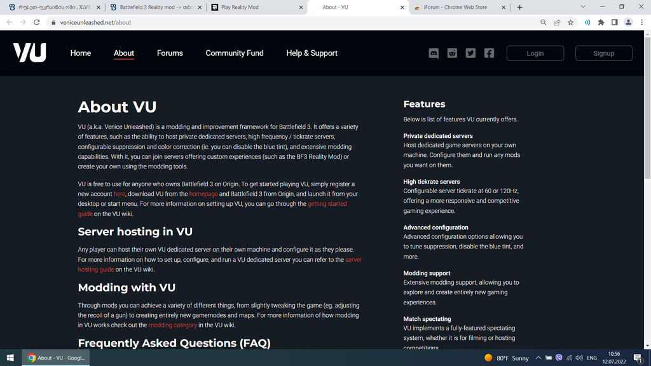Go back with browser back arrow

pos(10,22)
